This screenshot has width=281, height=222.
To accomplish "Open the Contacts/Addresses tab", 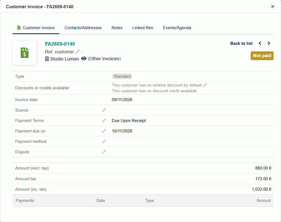I will tap(83, 28).
